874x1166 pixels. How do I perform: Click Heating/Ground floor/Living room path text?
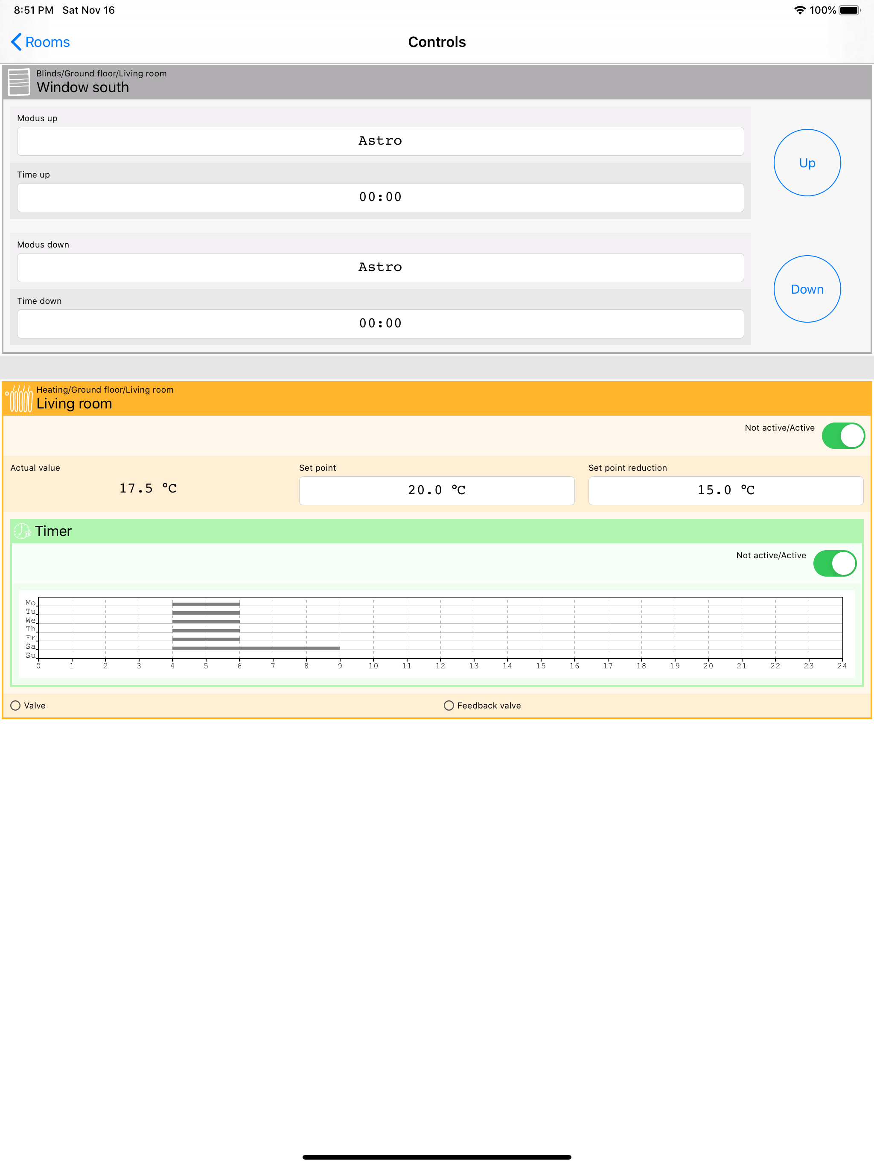click(105, 390)
